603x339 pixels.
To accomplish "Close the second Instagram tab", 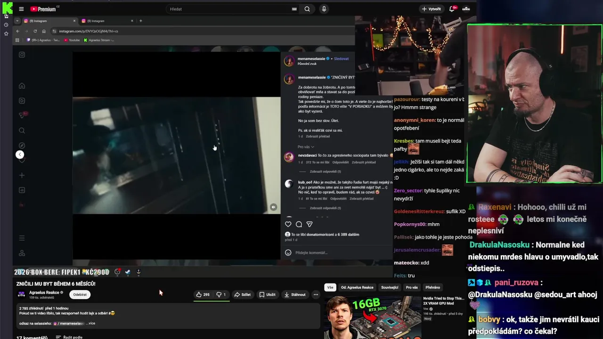I will pyautogui.click(x=132, y=21).
